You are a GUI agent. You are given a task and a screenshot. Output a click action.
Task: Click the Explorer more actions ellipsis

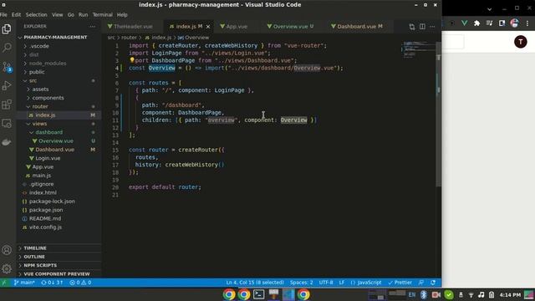[93, 26]
